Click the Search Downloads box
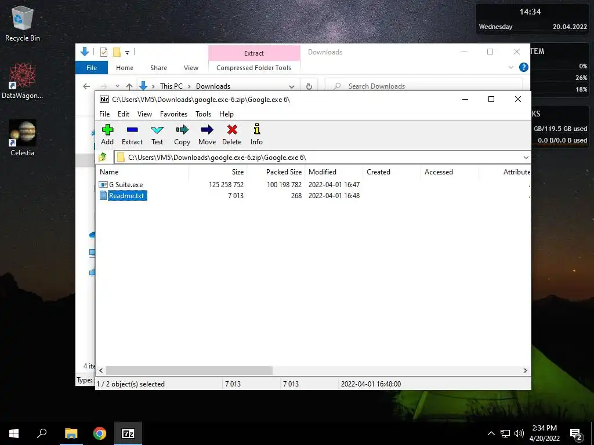The image size is (594, 445). (x=424, y=86)
